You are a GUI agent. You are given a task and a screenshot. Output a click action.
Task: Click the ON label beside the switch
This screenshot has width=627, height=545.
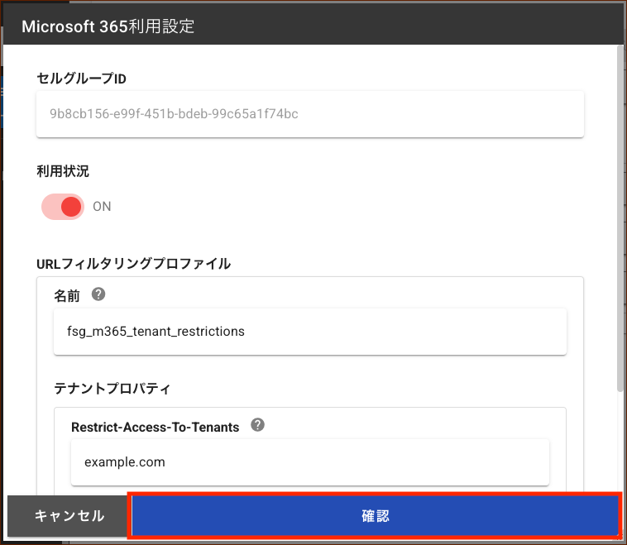pyautogui.click(x=102, y=206)
